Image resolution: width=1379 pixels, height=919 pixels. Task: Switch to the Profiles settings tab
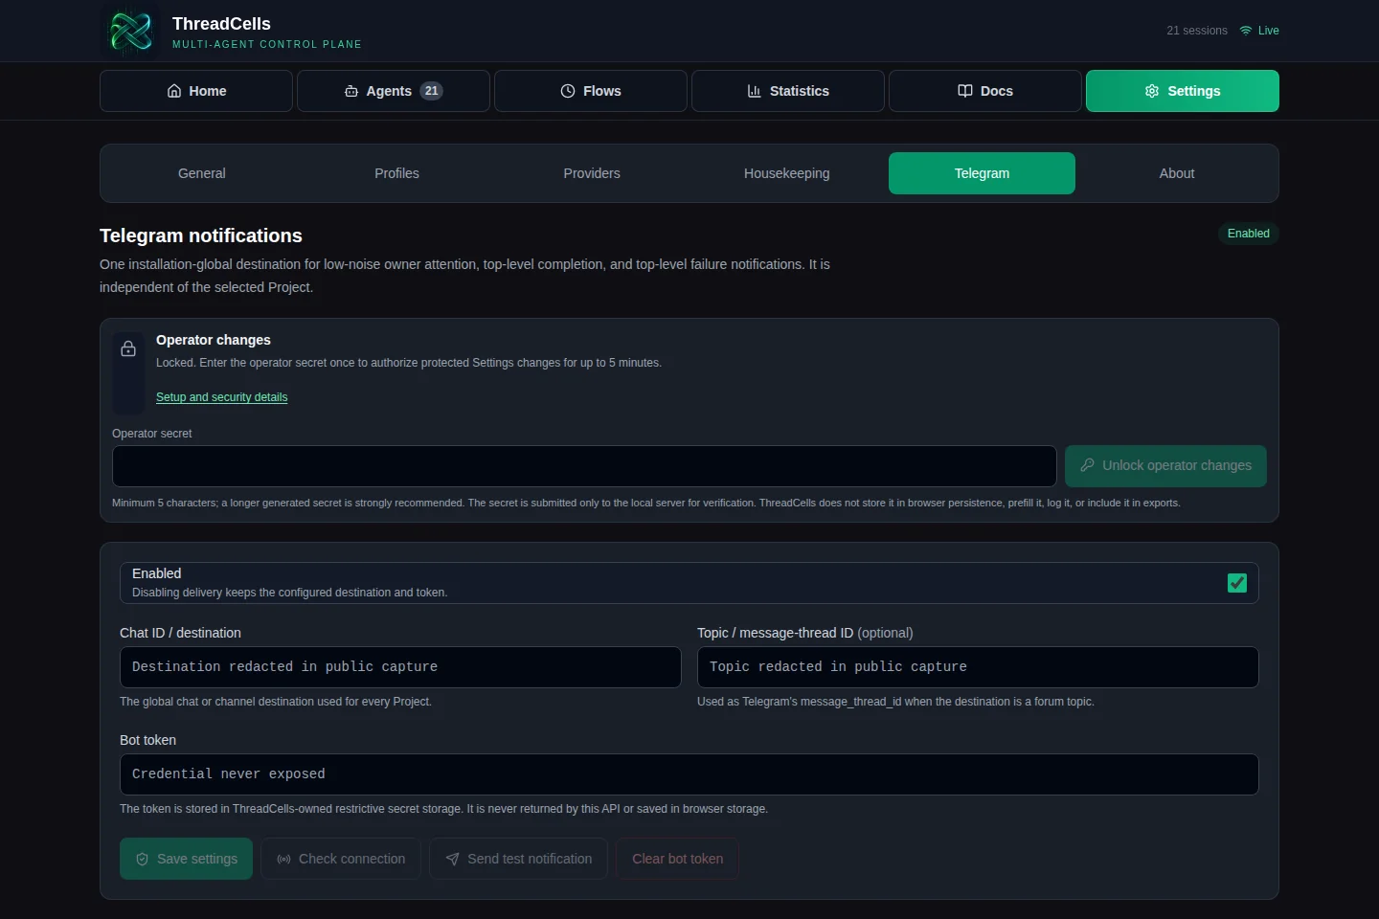point(396,173)
